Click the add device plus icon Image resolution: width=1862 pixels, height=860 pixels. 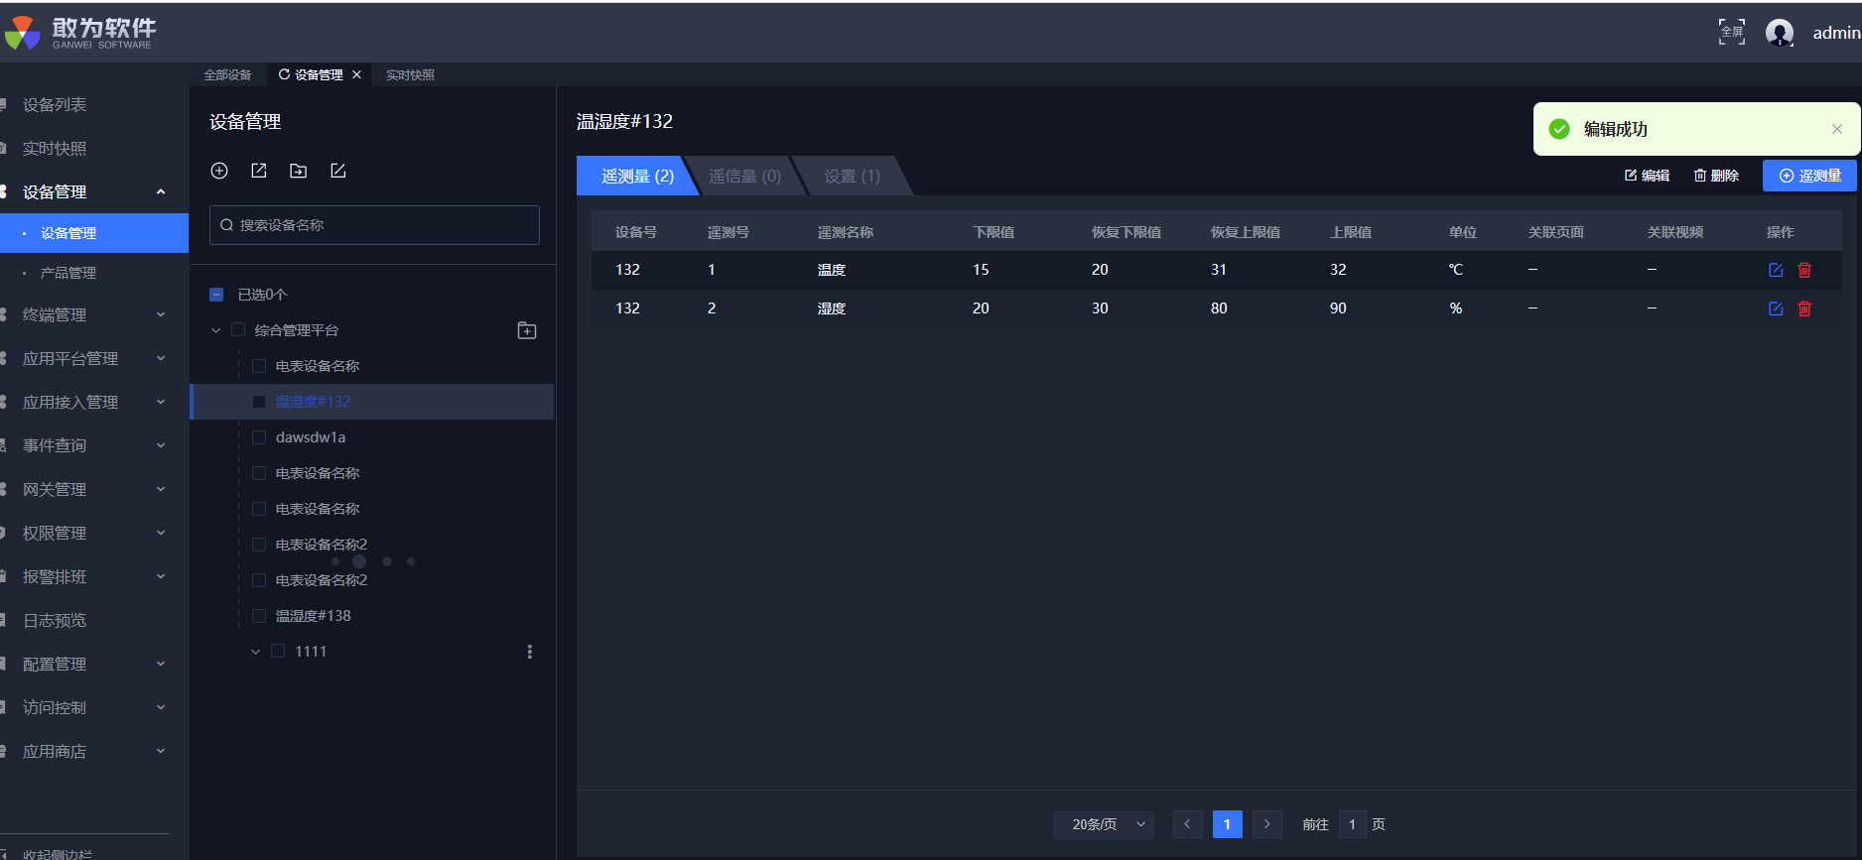pyautogui.click(x=219, y=171)
